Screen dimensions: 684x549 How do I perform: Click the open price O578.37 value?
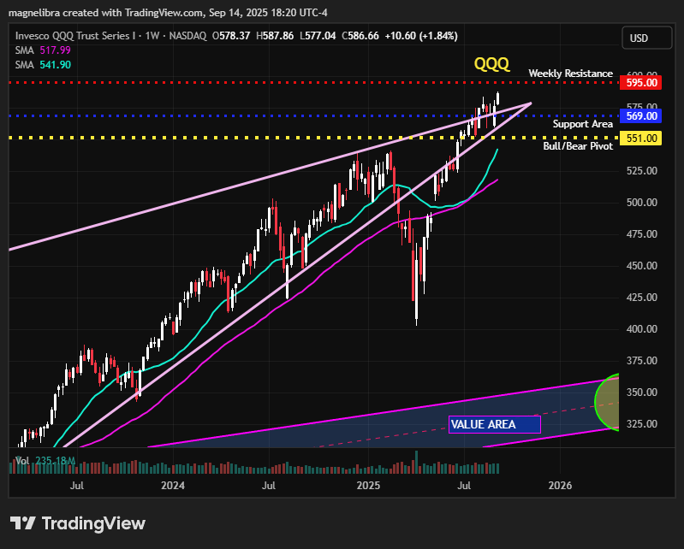point(231,36)
